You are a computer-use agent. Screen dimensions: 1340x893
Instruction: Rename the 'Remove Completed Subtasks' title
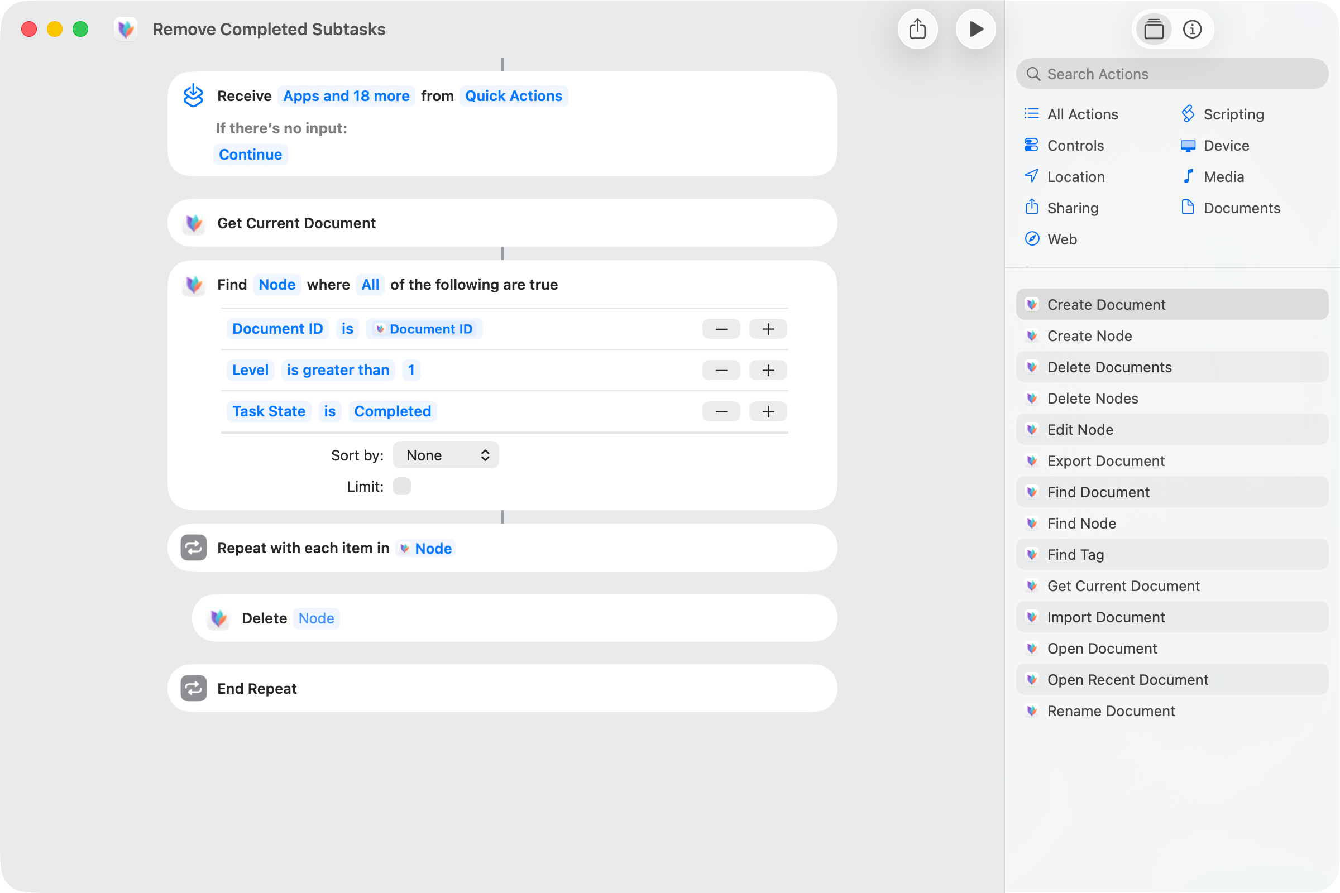coord(269,29)
